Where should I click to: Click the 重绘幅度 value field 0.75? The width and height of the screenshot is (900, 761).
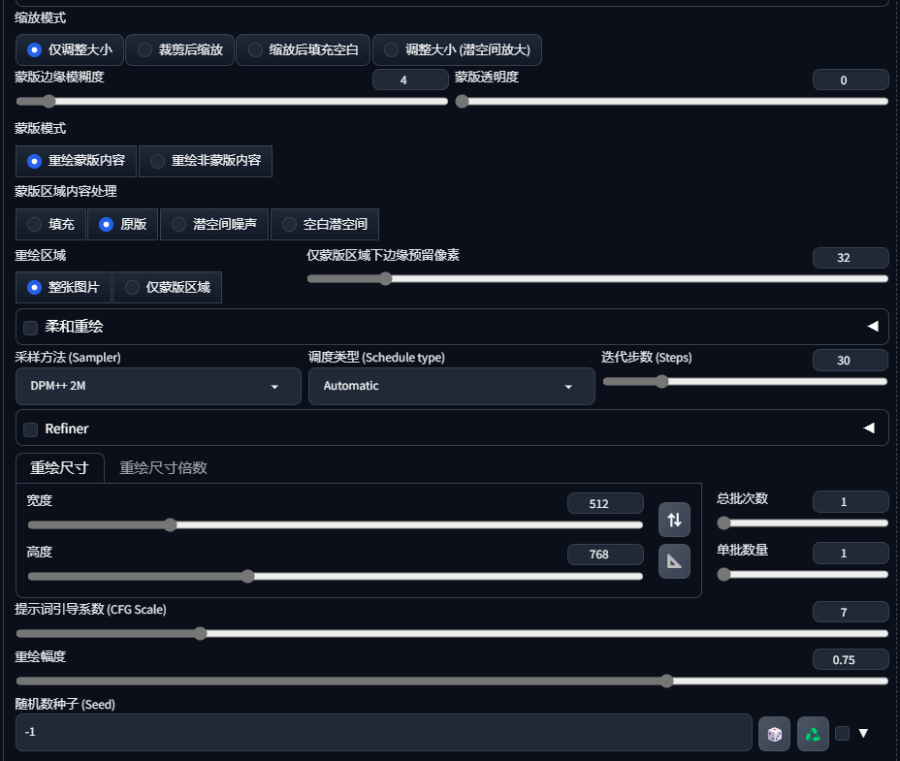pos(851,659)
